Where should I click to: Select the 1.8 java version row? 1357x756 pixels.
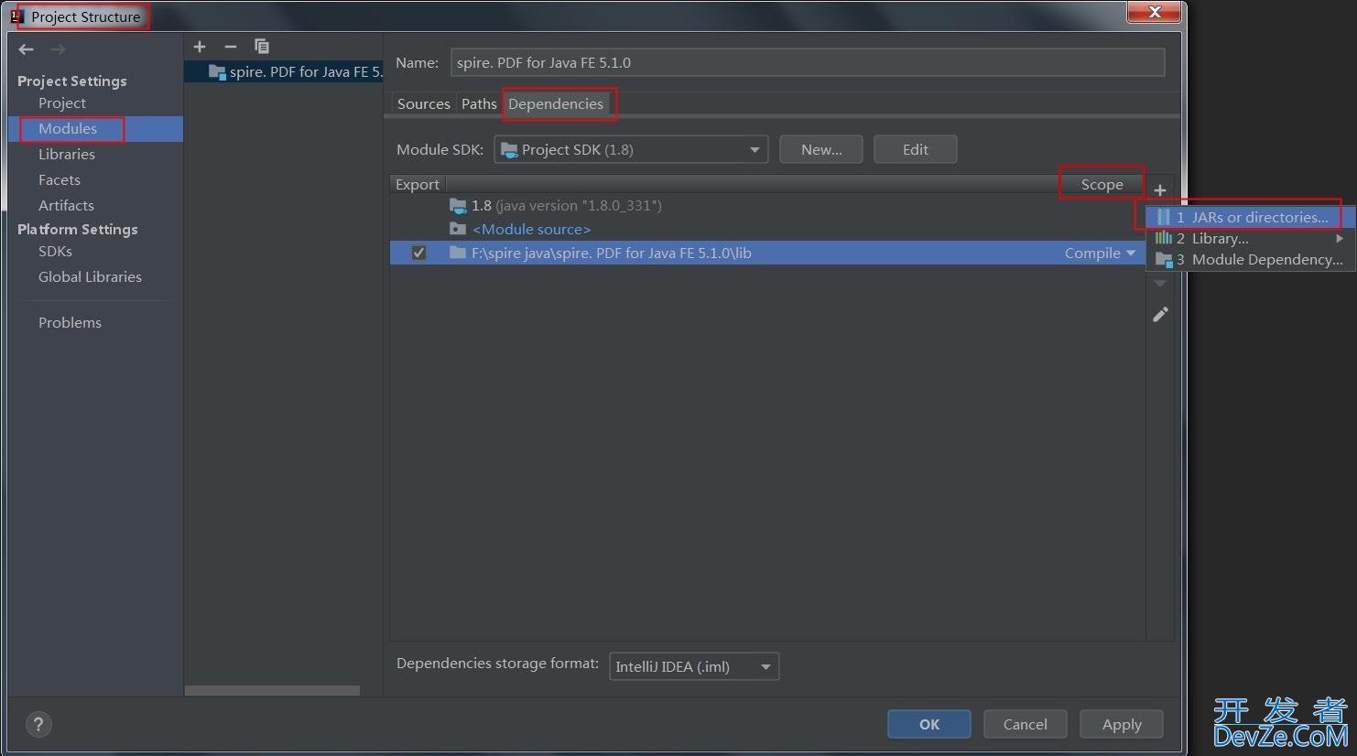[x=767, y=206]
